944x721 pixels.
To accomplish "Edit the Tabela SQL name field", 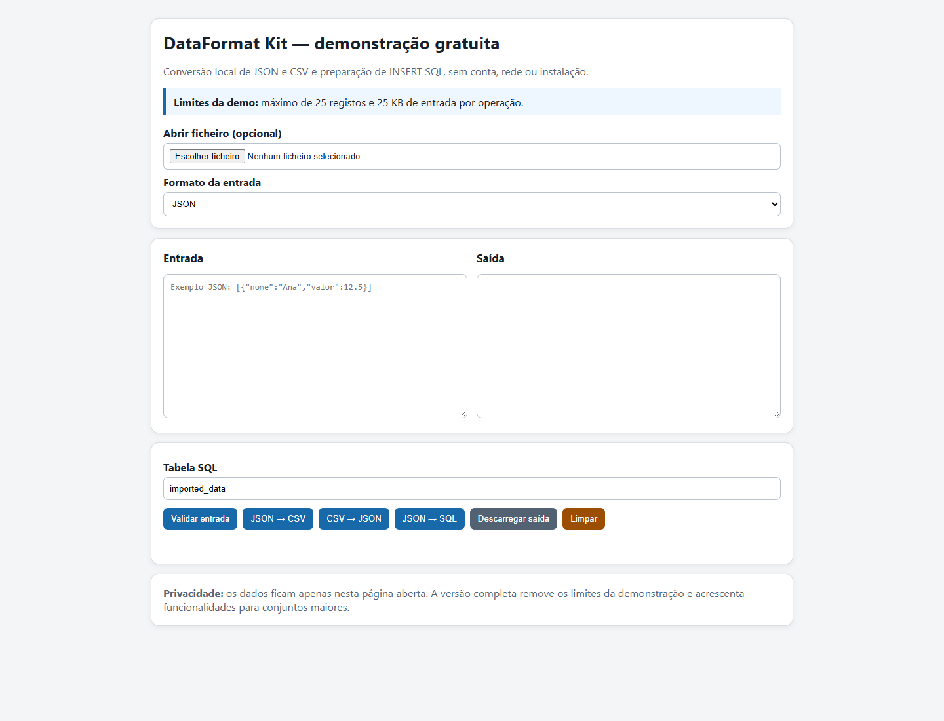I will point(472,488).
